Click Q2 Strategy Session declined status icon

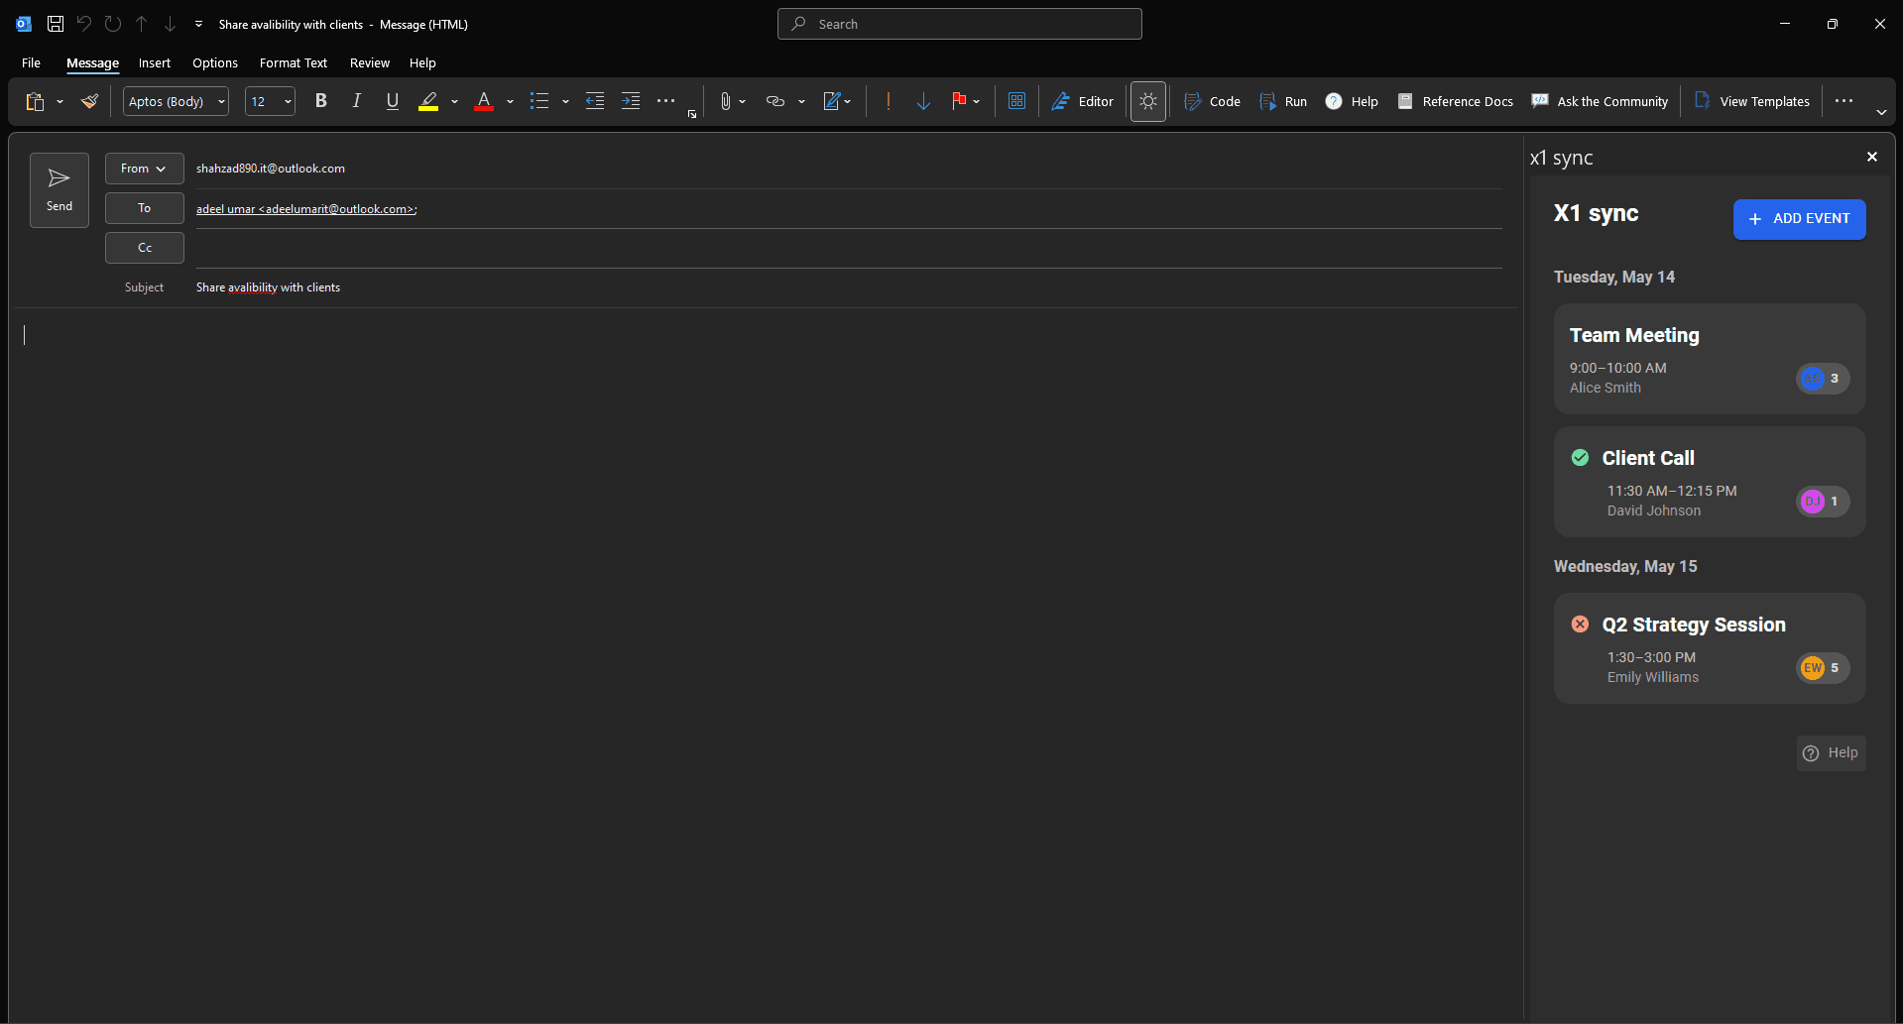(1580, 624)
